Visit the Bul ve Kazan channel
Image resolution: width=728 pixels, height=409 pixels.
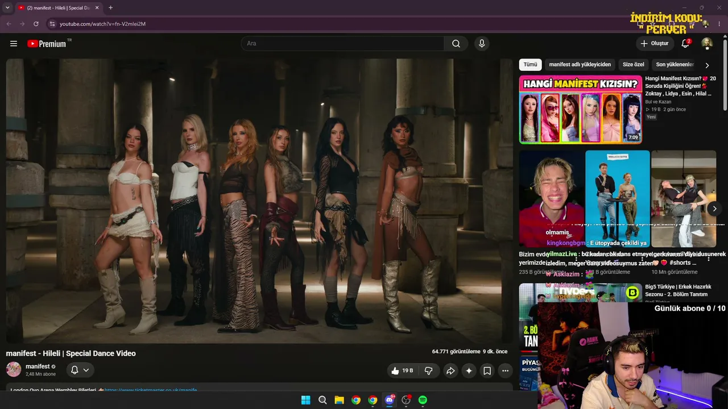click(658, 102)
